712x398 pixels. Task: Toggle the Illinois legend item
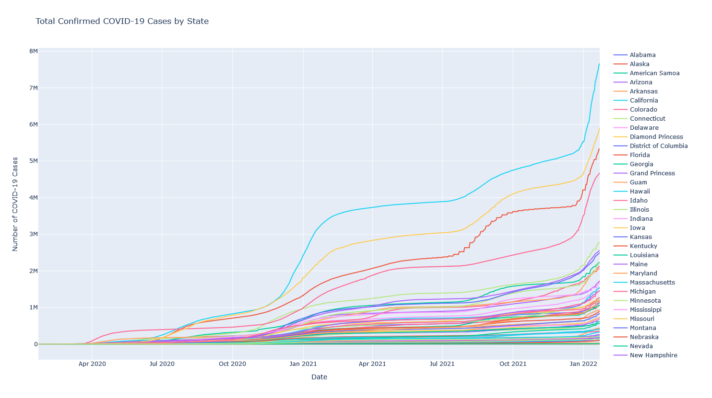click(x=639, y=210)
